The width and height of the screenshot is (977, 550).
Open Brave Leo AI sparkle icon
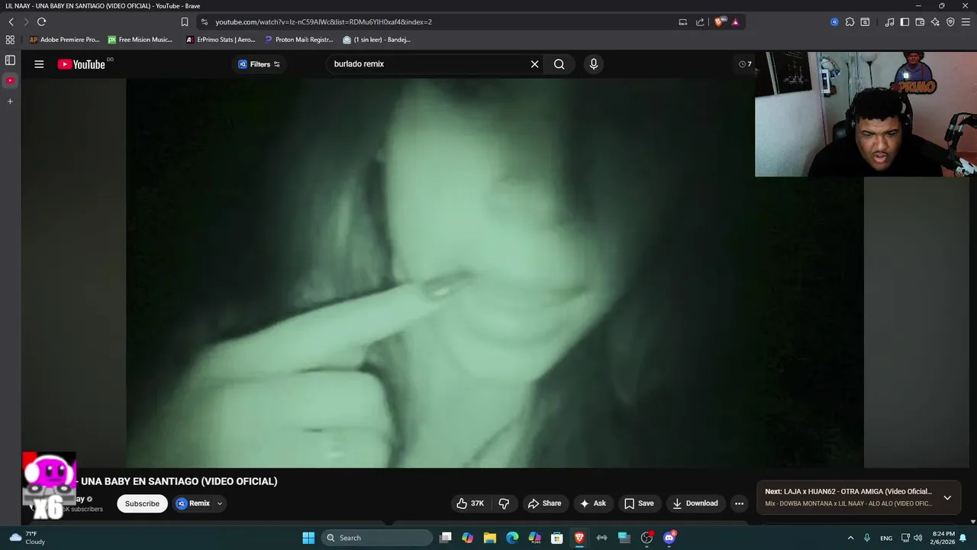click(935, 22)
